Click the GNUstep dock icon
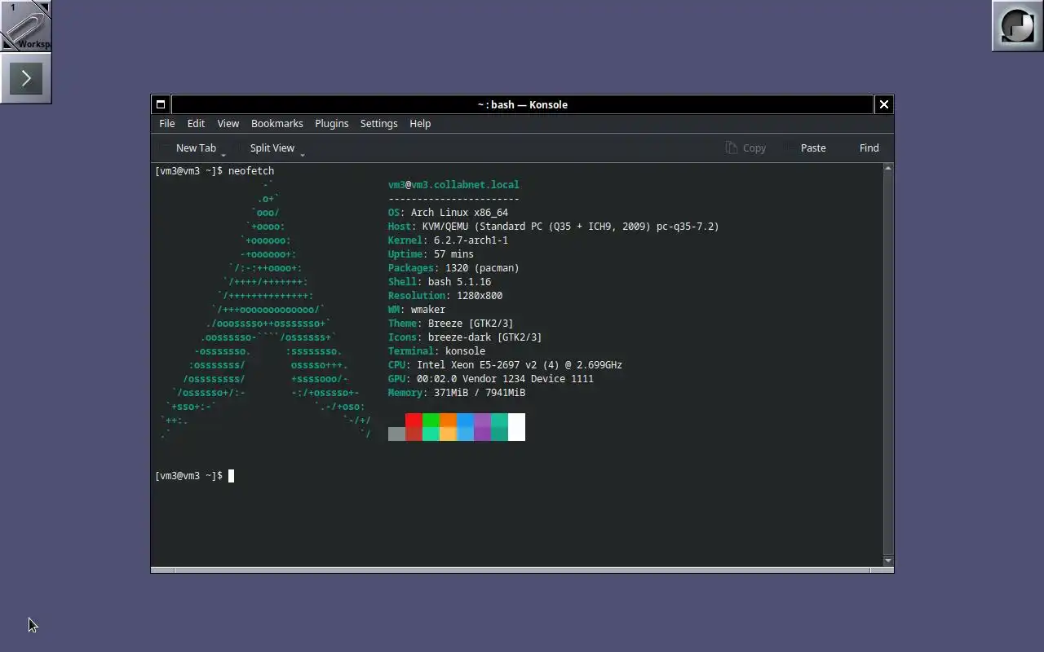This screenshot has width=1044, height=652. pos(1017,25)
